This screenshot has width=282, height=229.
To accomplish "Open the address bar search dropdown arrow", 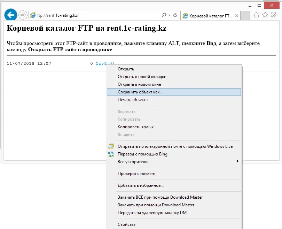I will [x=169, y=15].
